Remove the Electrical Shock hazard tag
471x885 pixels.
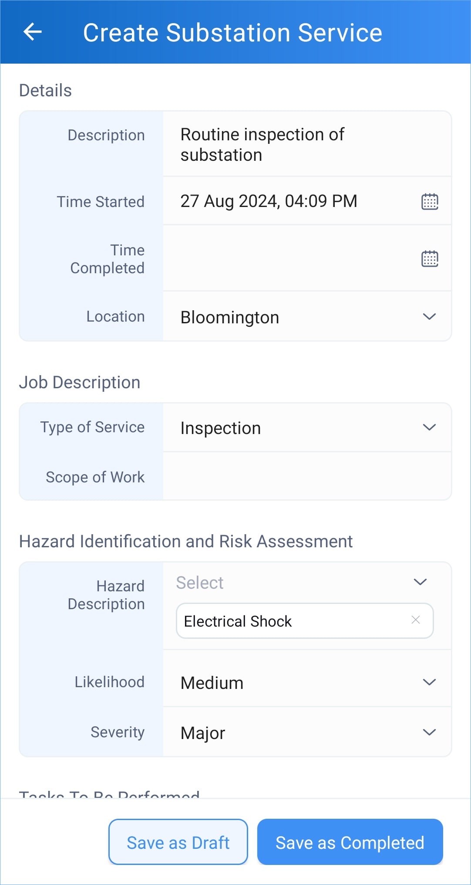[416, 620]
